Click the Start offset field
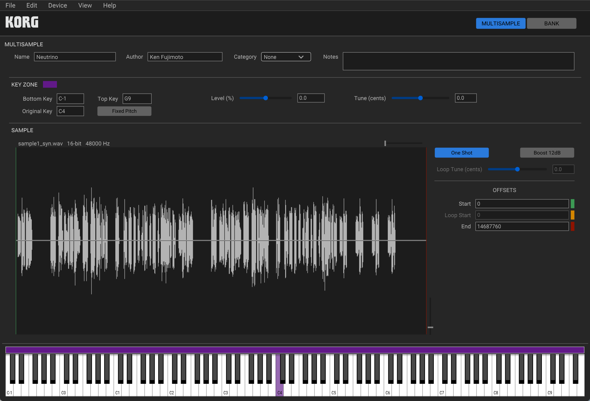The width and height of the screenshot is (590, 401). point(522,204)
